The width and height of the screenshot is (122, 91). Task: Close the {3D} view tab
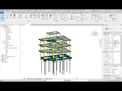(30, 25)
